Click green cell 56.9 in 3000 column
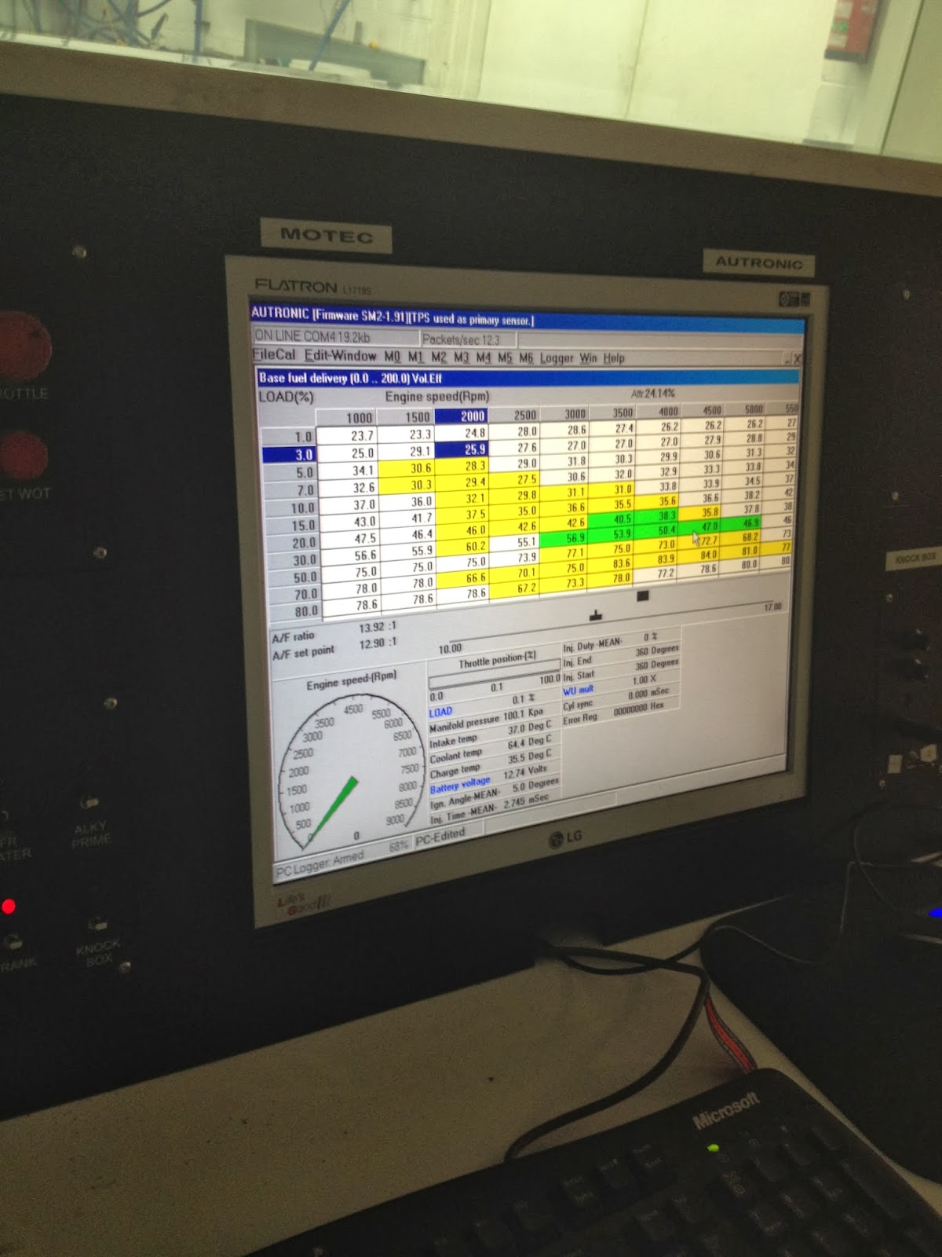Viewport: 942px width, 1257px height. point(564,538)
